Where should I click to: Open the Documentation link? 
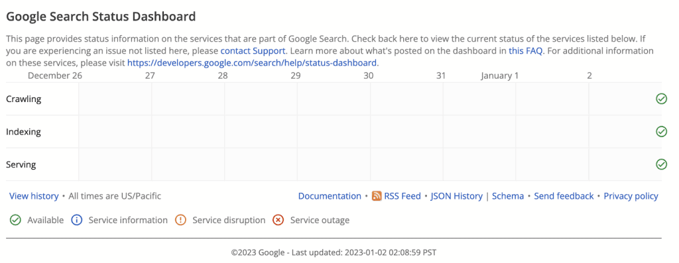(x=330, y=196)
